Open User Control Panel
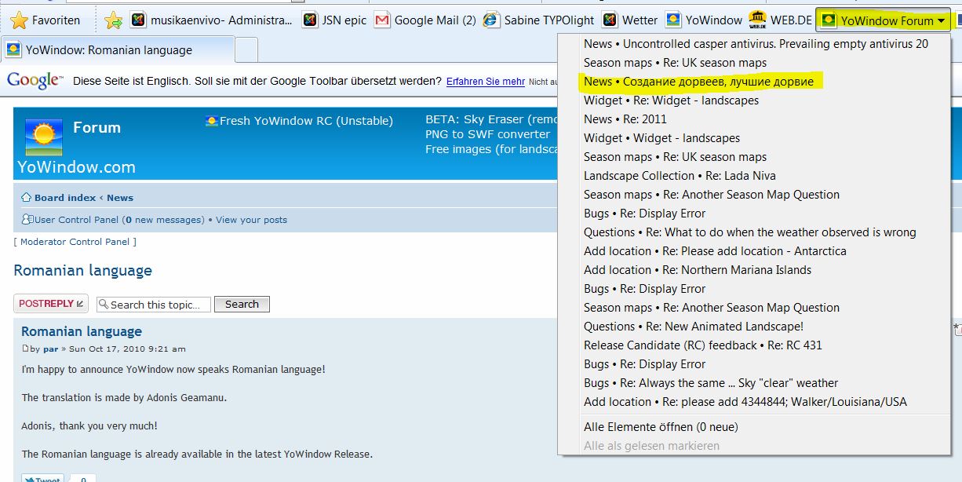 pos(76,220)
